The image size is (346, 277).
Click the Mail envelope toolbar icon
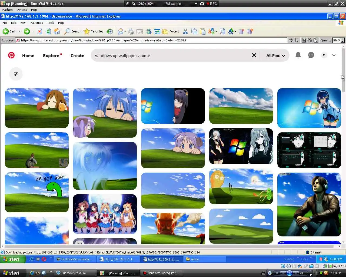coord(121,31)
